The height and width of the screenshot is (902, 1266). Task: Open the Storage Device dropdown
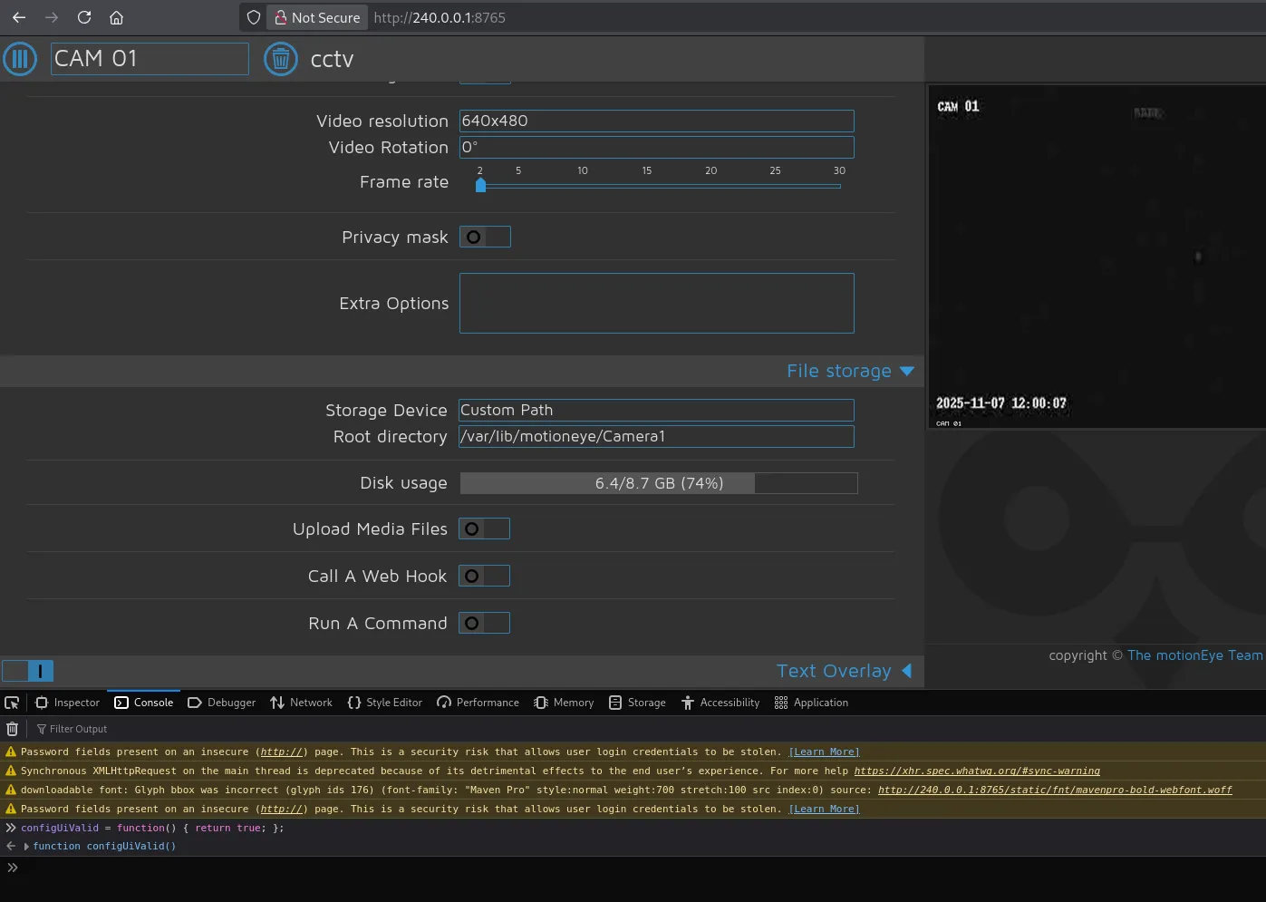click(656, 411)
